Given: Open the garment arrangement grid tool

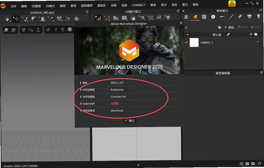Looking at the screenshot, I should coord(59,18).
